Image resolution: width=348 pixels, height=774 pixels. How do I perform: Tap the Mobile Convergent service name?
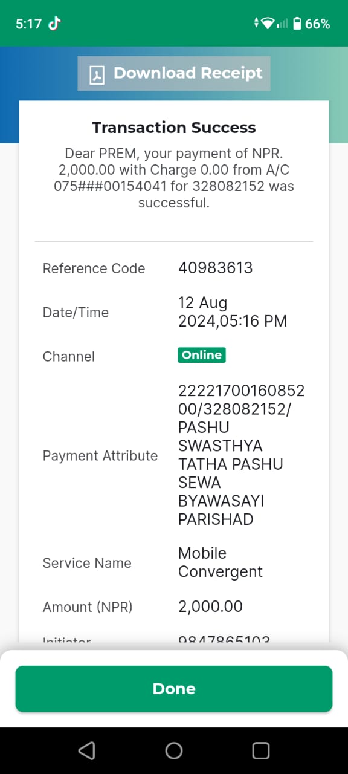click(x=221, y=562)
